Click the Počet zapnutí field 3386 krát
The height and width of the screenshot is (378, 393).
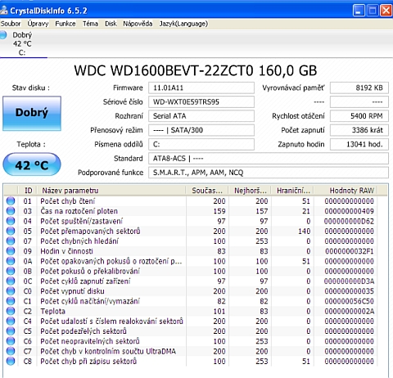coord(359,130)
